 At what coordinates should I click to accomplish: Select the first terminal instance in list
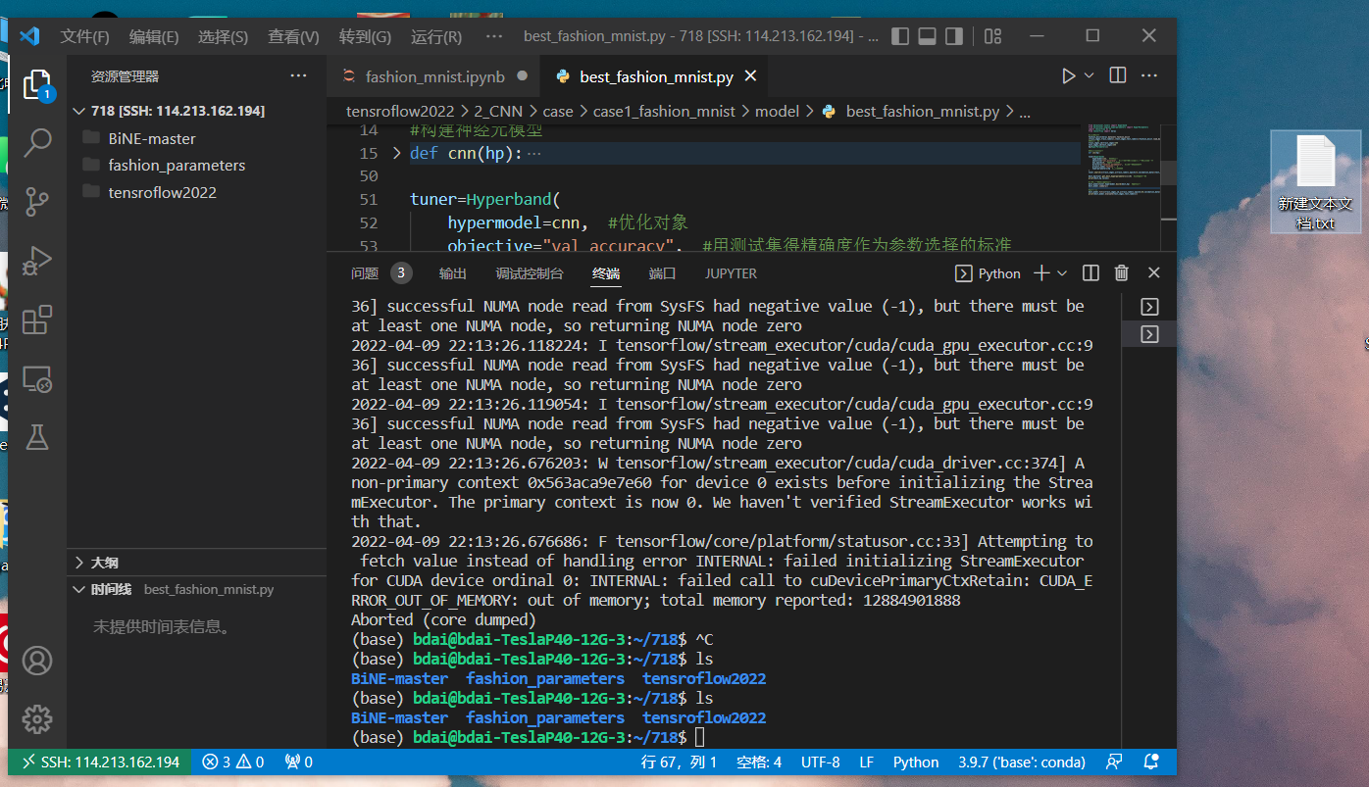pos(1150,307)
